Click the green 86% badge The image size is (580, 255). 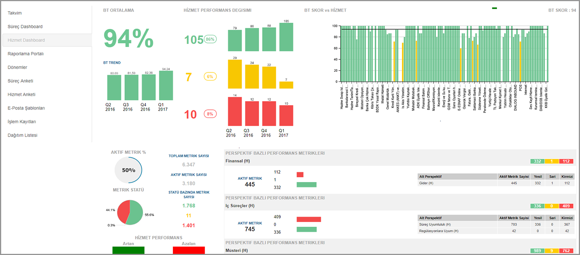pos(210,39)
